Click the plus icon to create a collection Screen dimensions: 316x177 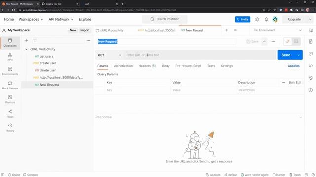(x=26, y=40)
